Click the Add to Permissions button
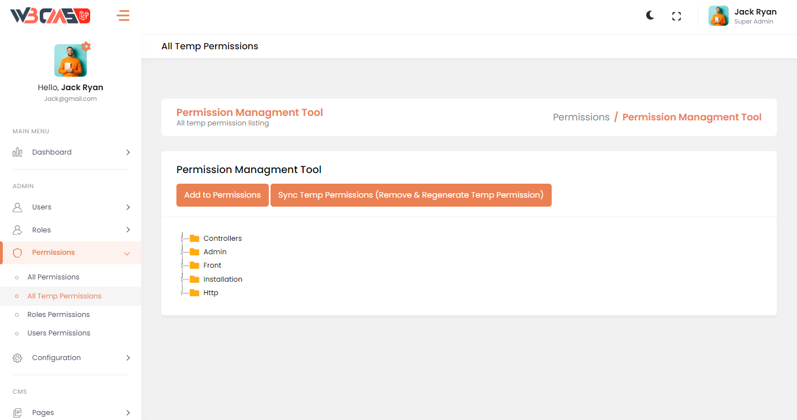Viewport: 797px width, 420px height. 222,195
